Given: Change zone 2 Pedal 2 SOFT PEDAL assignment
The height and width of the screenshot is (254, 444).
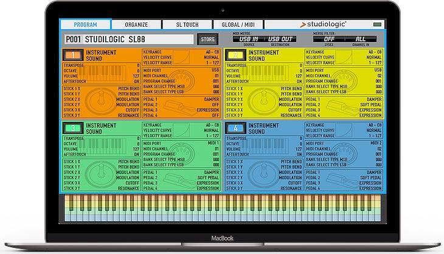Looking at the screenshot, I should 371,105.
